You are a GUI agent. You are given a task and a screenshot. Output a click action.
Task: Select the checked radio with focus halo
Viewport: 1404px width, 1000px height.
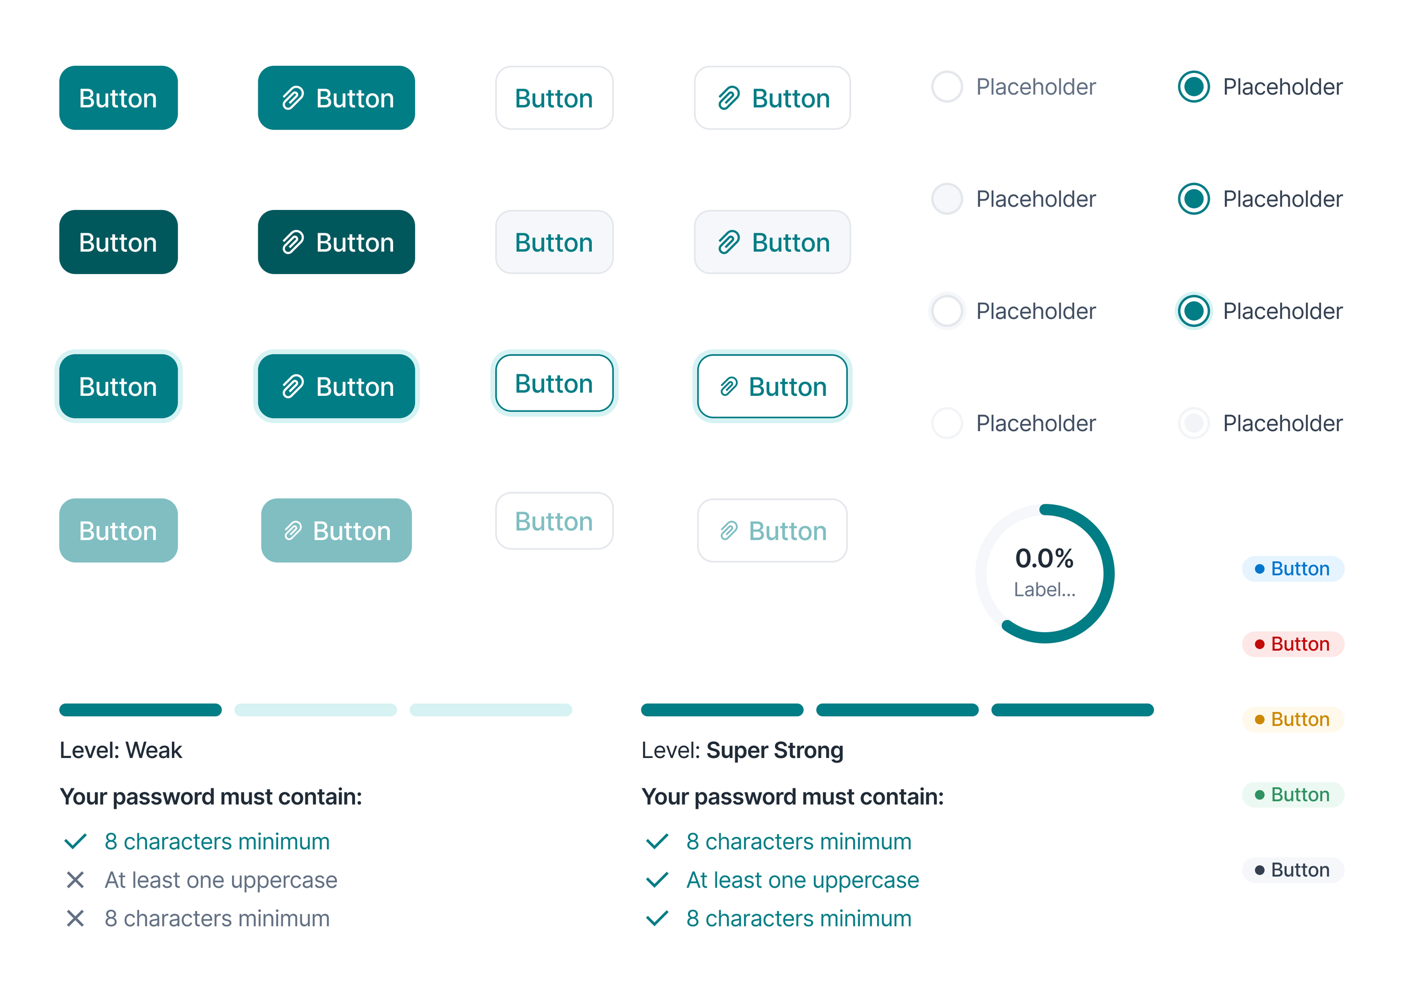click(1193, 311)
